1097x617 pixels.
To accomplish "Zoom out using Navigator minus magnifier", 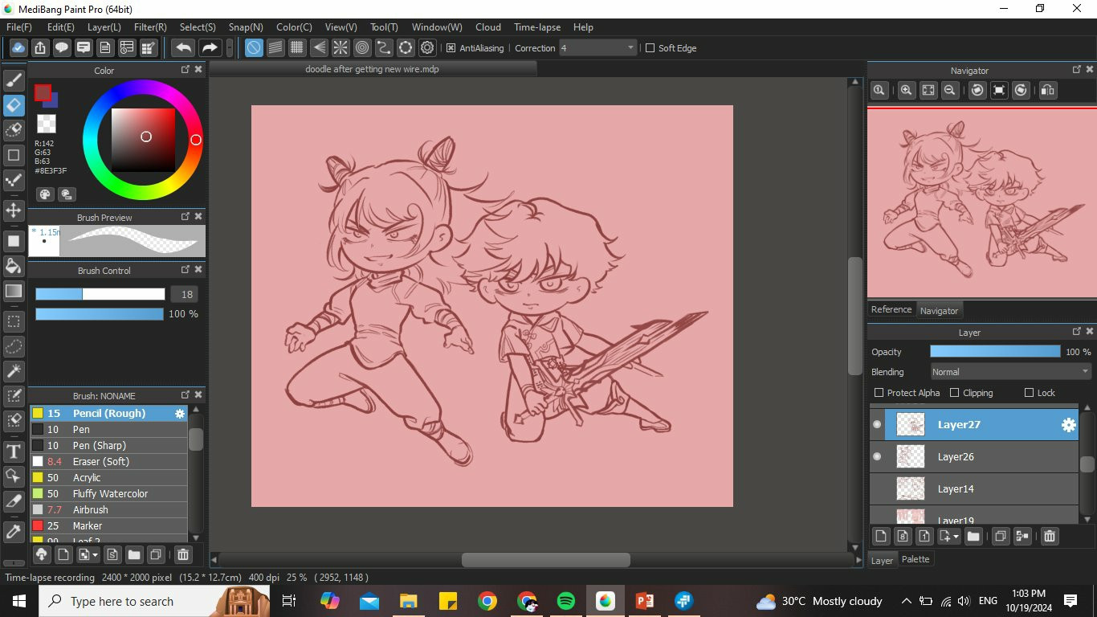I will pyautogui.click(x=950, y=90).
